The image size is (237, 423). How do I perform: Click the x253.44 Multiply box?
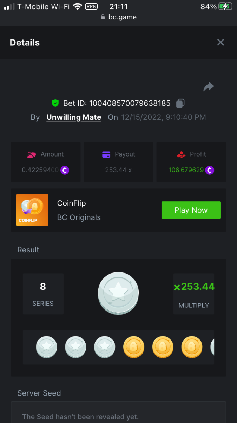pos(194,294)
